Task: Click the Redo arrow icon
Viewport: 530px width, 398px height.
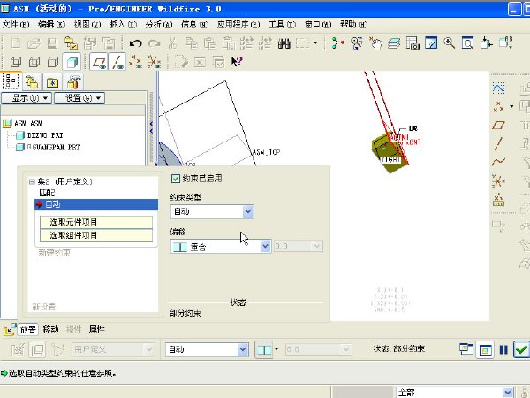Action: pyautogui.click(x=155, y=43)
